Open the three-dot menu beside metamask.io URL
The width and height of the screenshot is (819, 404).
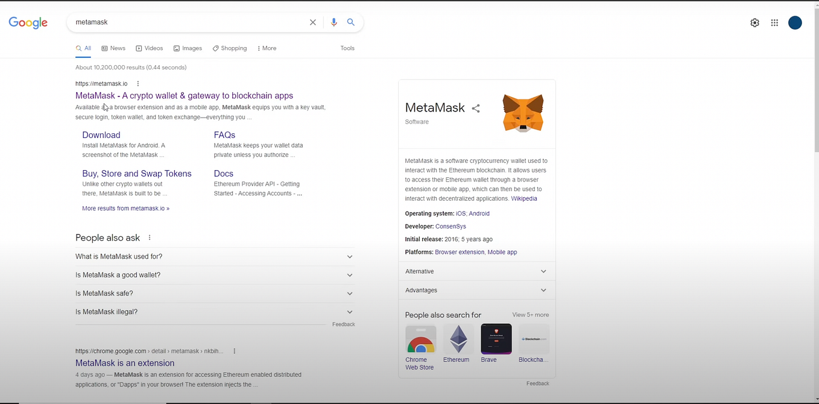(x=138, y=84)
